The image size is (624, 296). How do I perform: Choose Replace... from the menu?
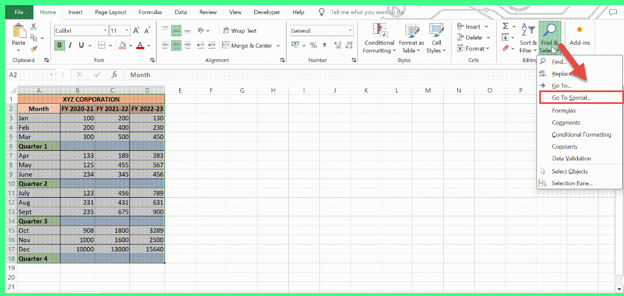pos(579,74)
